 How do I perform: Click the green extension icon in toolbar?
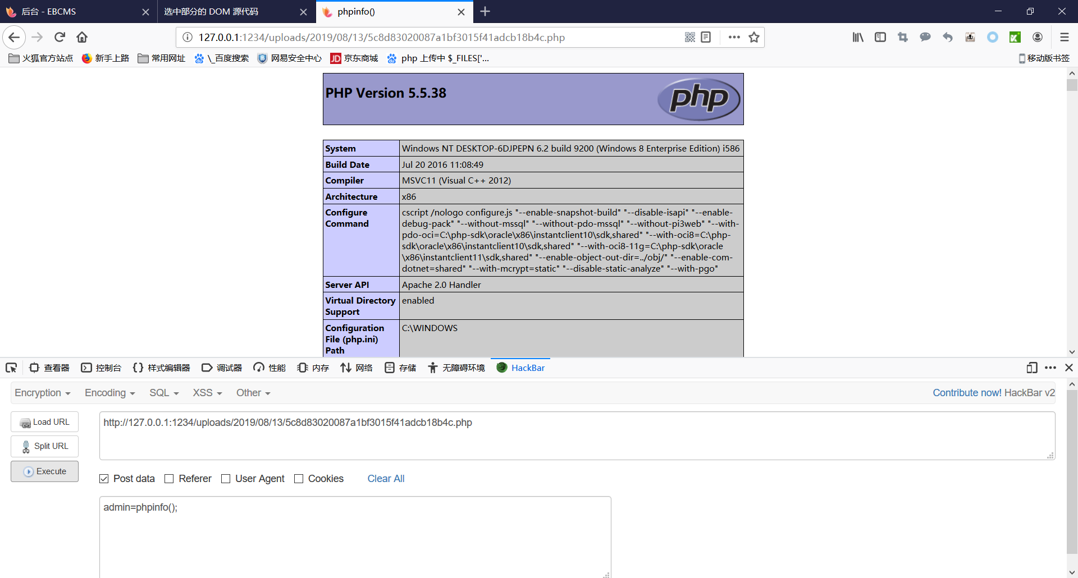1015,37
